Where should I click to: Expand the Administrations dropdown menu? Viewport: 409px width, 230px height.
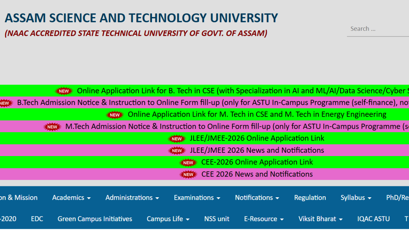click(x=132, y=198)
